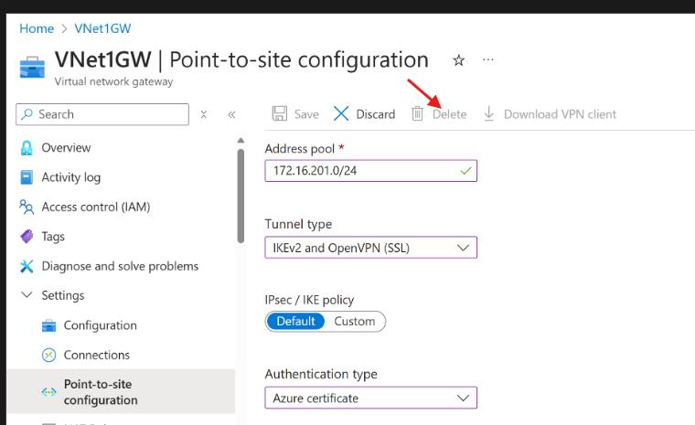The width and height of the screenshot is (695, 425).
Task: Select Point-to-site configuration in sidebar
Action: tap(121, 392)
